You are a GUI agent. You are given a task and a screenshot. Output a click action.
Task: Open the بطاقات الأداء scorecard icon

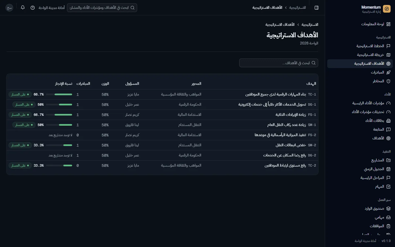click(x=388, y=121)
